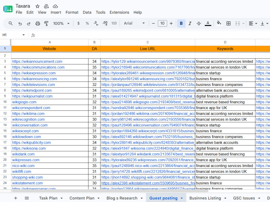The image size is (270, 202).
Task: Toggle italic formatting
Action: (x=190, y=23)
